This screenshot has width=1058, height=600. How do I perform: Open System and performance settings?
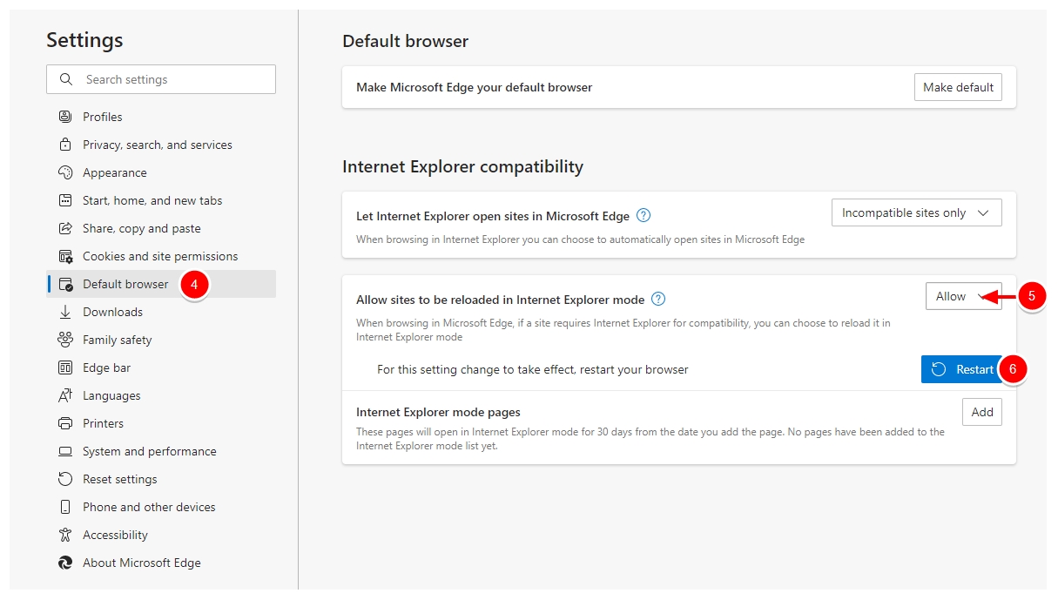161,451
